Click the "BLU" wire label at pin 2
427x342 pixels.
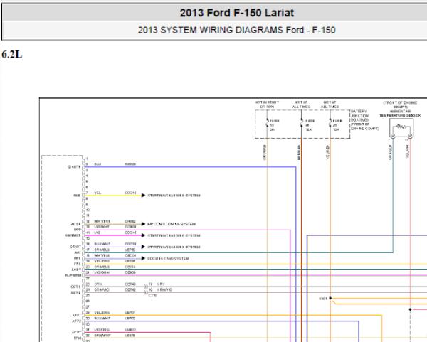(x=97, y=164)
